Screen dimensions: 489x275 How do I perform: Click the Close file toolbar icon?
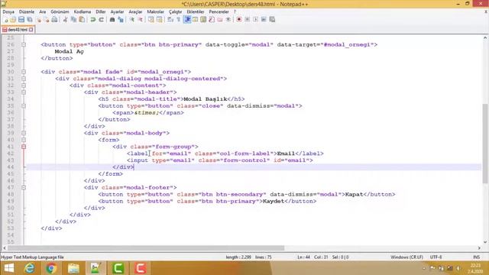click(39, 20)
